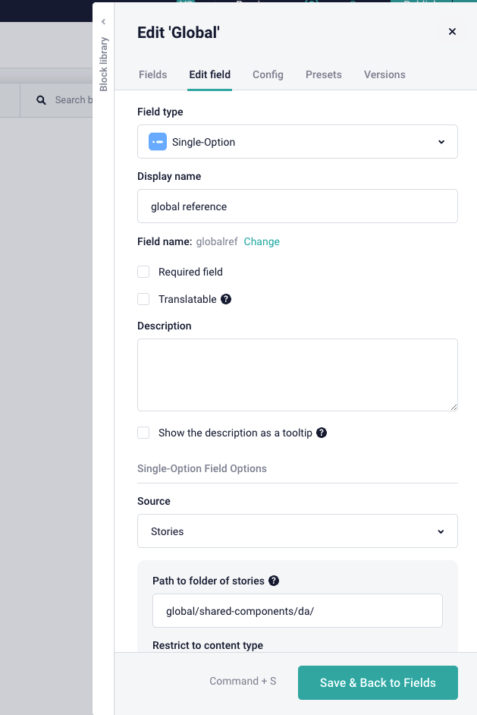Click the blue Single-Option field type icon

point(158,141)
